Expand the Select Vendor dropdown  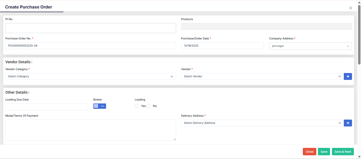click(x=262, y=76)
